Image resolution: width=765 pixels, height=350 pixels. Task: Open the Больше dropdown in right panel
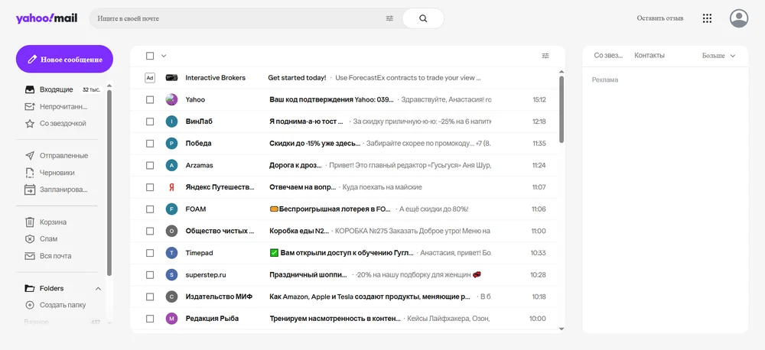(x=718, y=56)
